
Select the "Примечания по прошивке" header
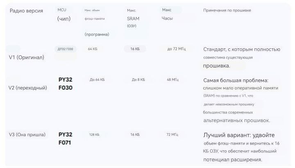(227, 10)
